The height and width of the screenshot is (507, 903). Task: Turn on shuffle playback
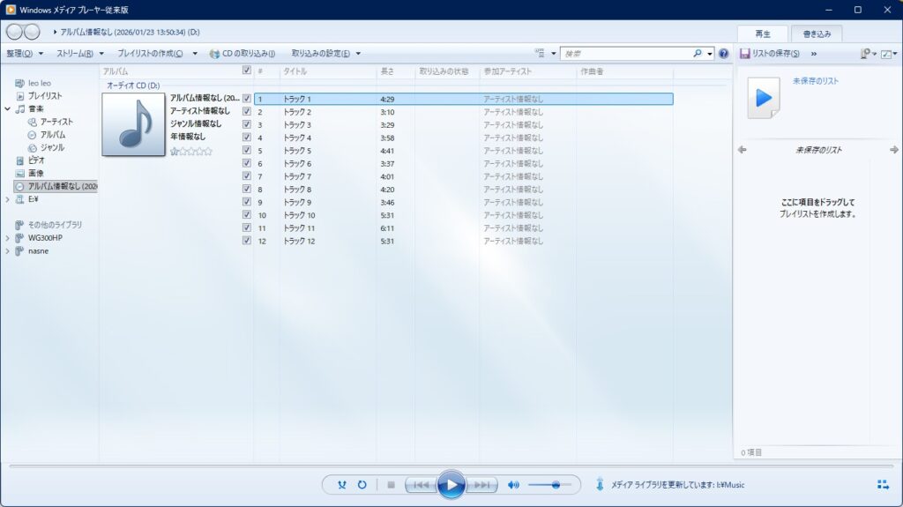pos(342,485)
